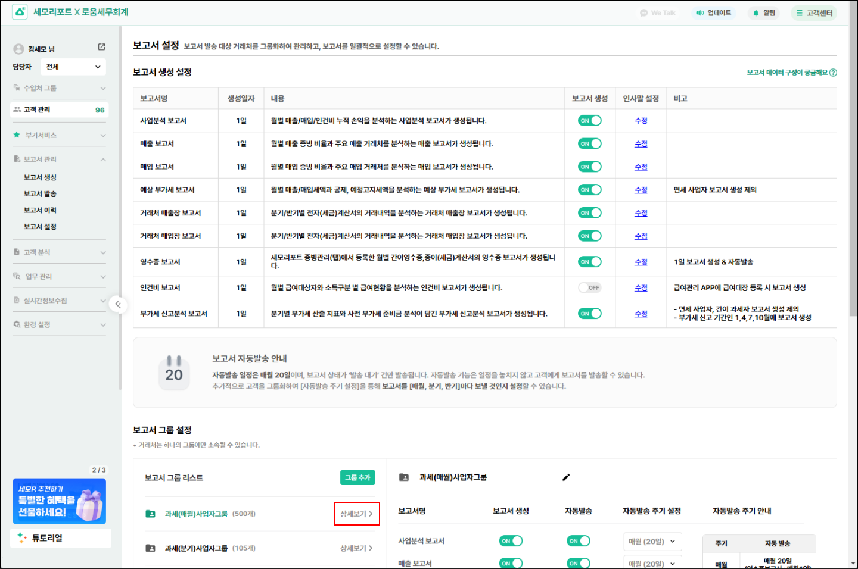Open 업데이트 announcements
Image resolution: width=858 pixels, height=569 pixels.
click(713, 13)
